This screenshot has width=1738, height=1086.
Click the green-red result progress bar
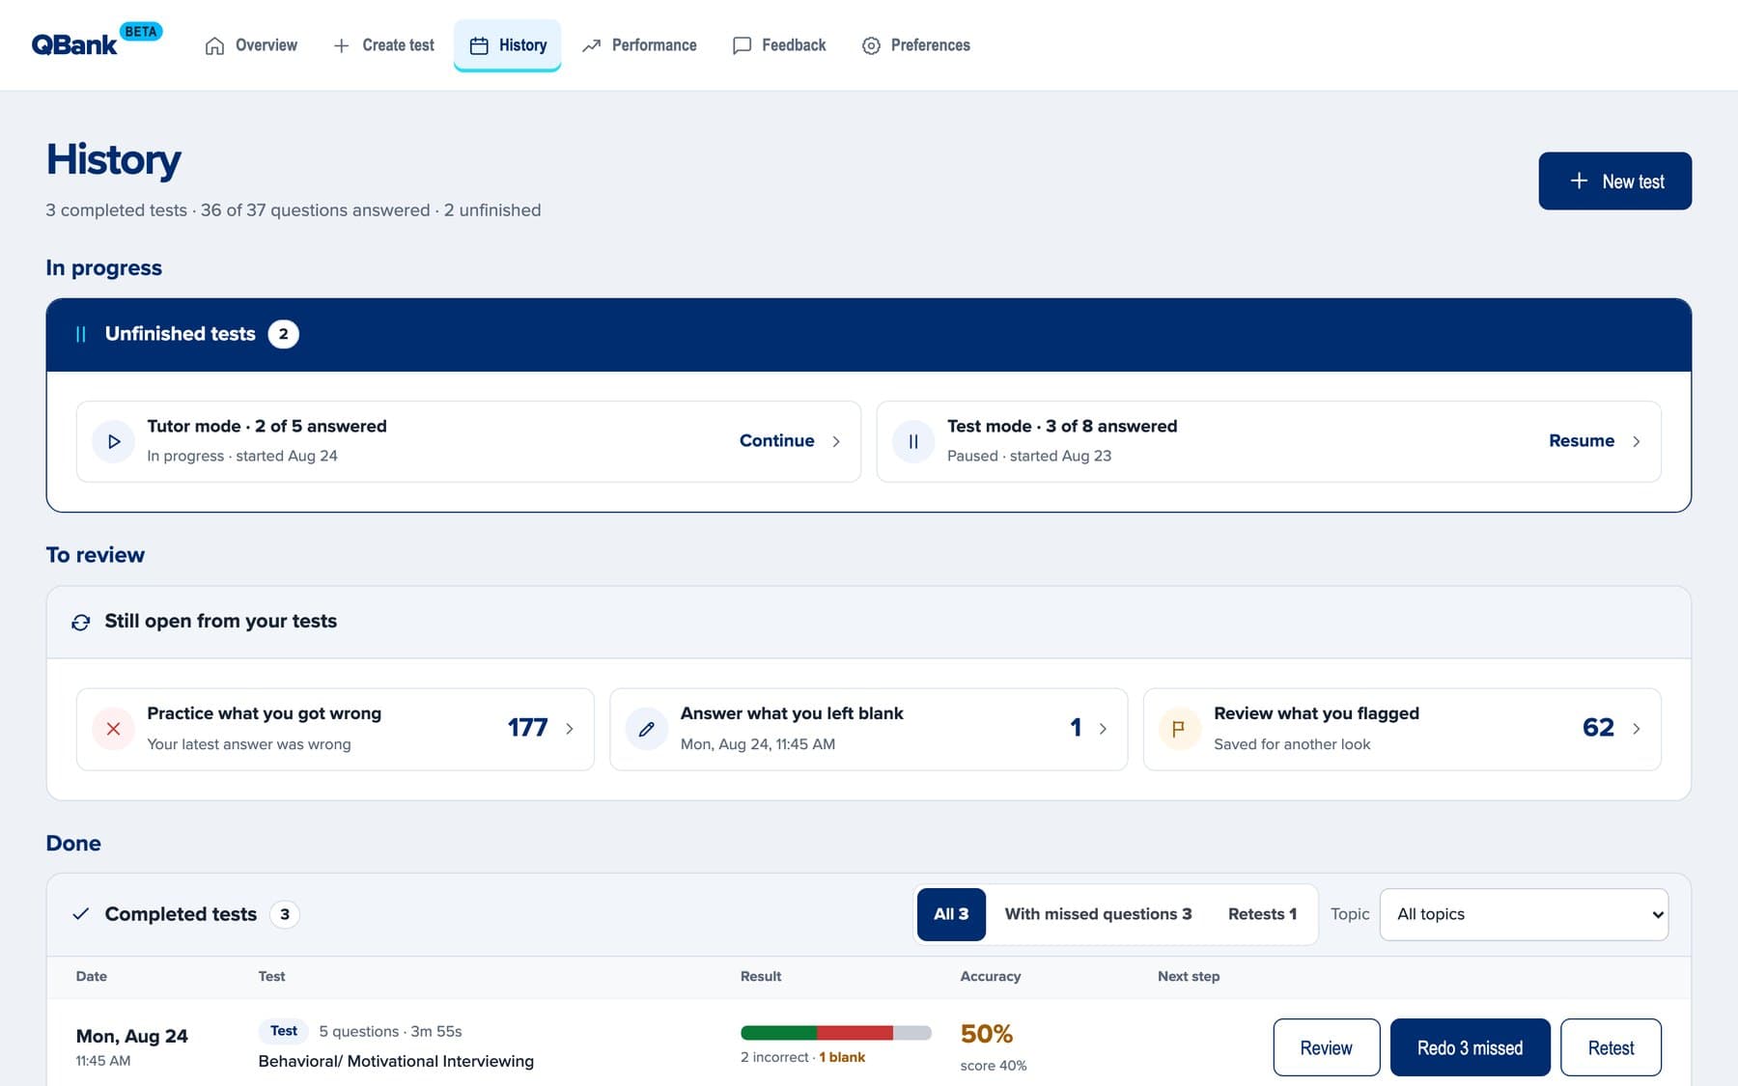click(x=835, y=1033)
